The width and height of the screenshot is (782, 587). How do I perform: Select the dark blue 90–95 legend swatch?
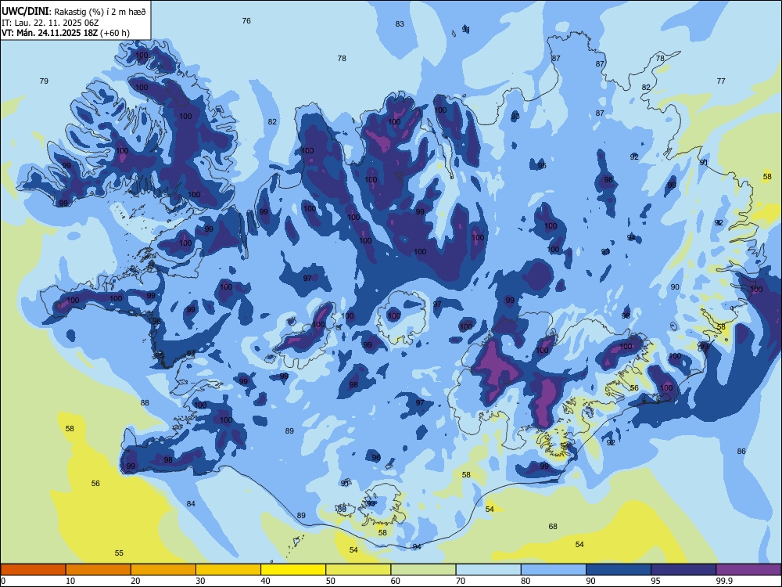(619, 570)
